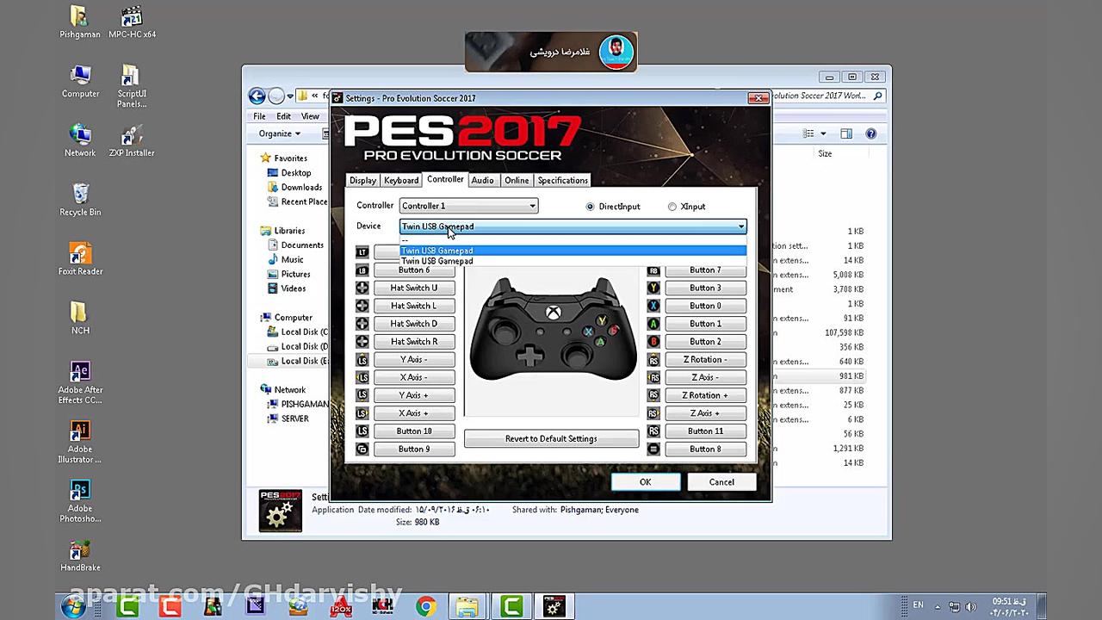This screenshot has height=620, width=1102.
Task: Click Size column header in Explorer
Action: pyautogui.click(x=825, y=154)
